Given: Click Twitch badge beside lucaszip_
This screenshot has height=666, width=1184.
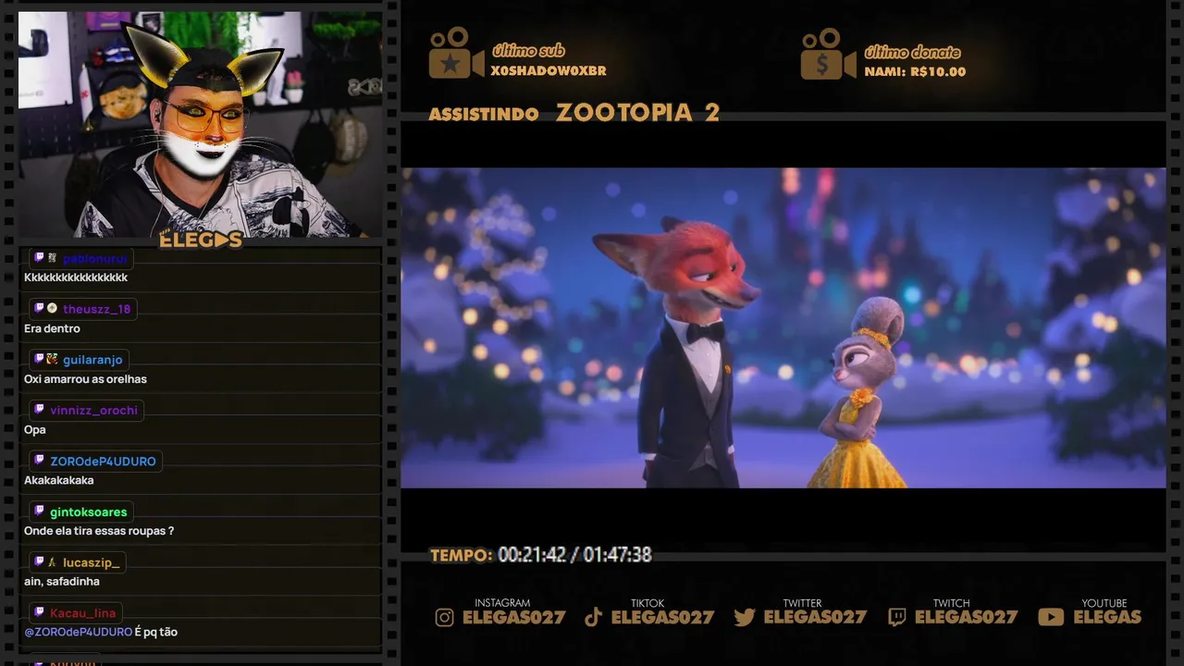Looking at the screenshot, I should [39, 561].
